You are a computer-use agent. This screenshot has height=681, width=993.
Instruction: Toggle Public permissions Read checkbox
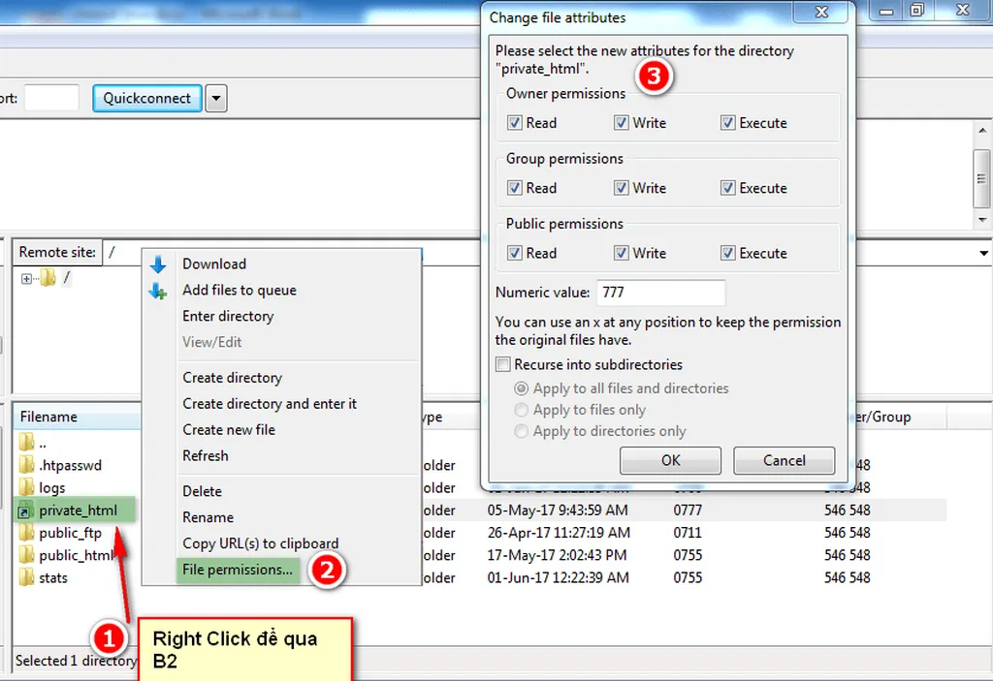point(514,253)
